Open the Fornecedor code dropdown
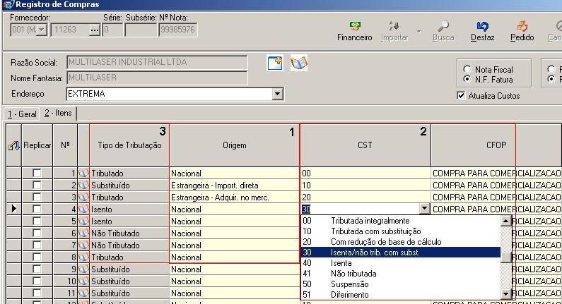Image resolution: width=562 pixels, height=304 pixels. tap(41, 30)
